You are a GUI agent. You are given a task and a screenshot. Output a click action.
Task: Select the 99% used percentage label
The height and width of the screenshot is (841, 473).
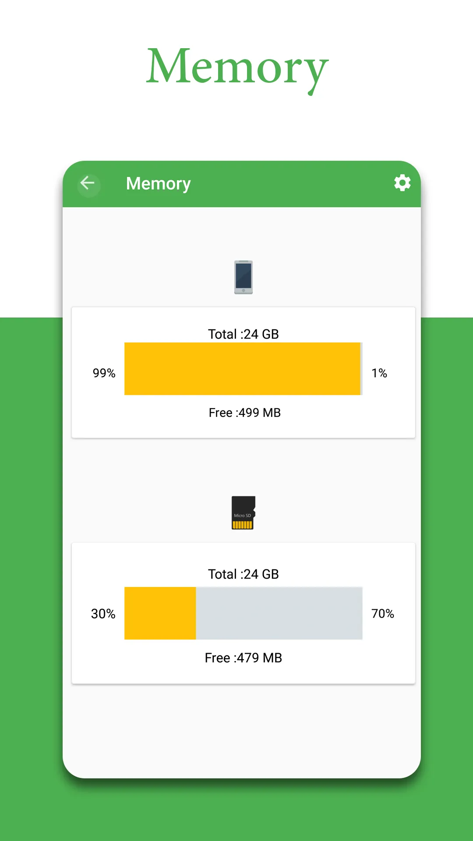coord(104,373)
